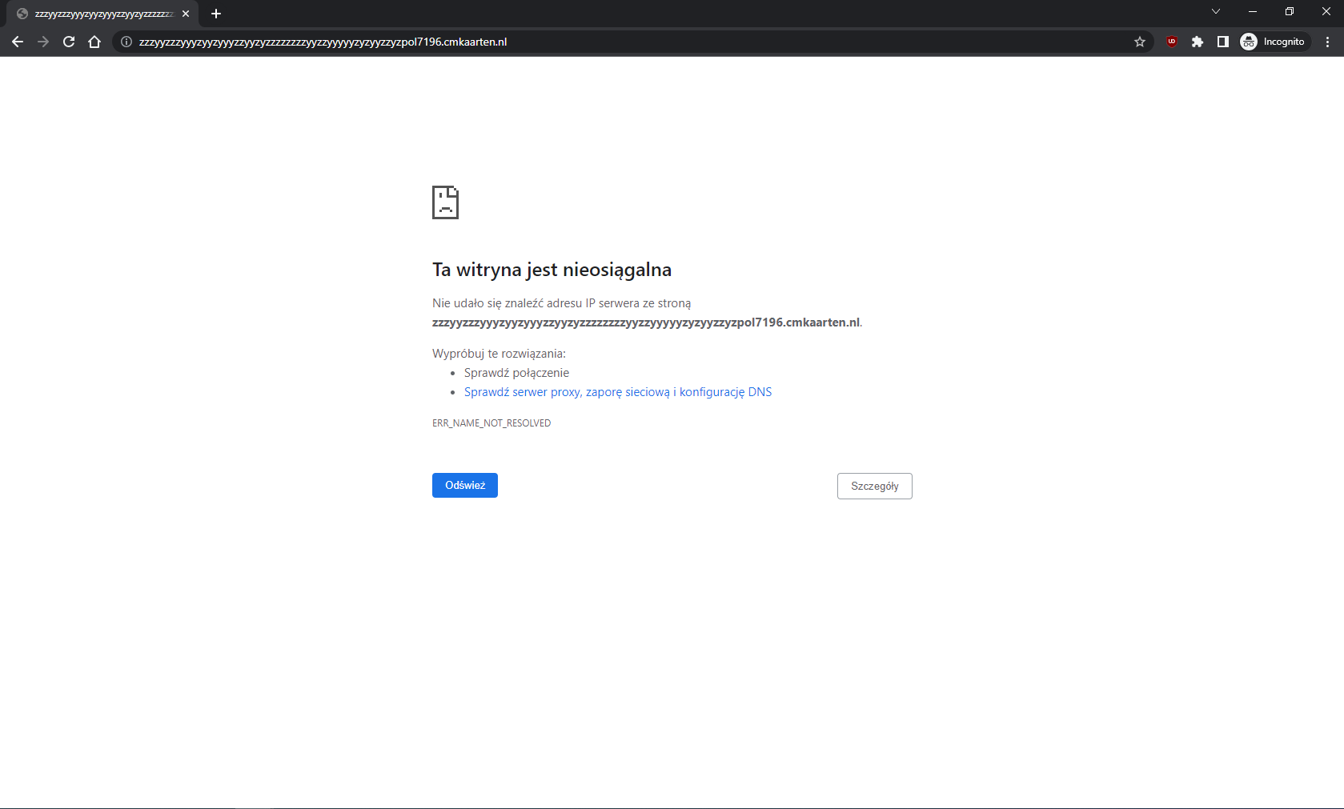Click the 'Wypróbuj te rozwiązania:' text
This screenshot has width=1344, height=809.
(x=499, y=354)
